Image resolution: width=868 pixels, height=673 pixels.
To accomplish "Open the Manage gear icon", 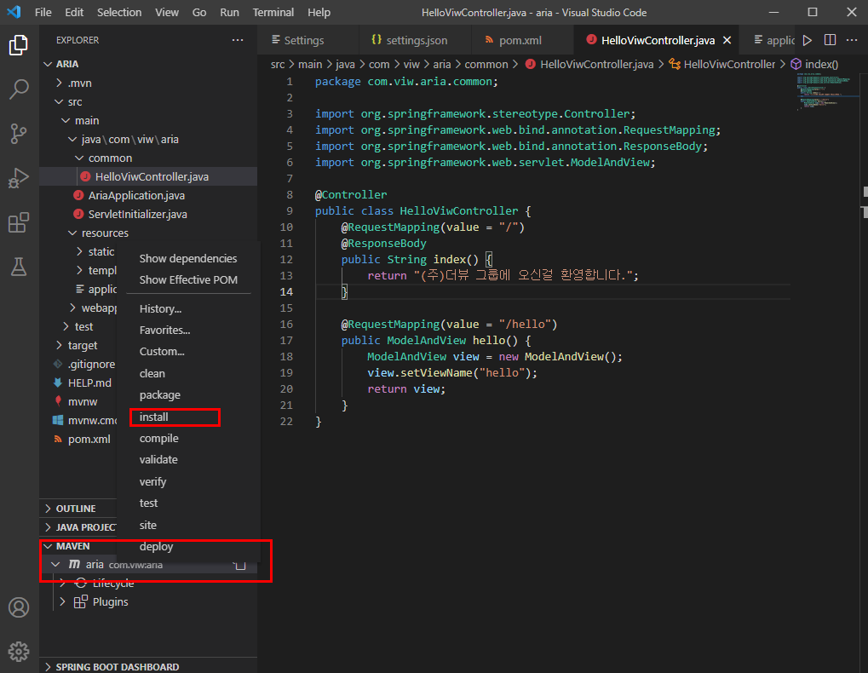I will [x=19, y=652].
